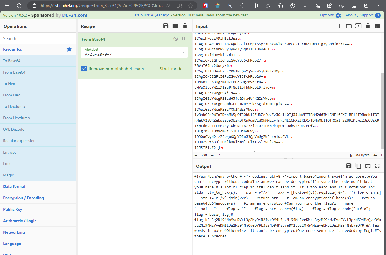Refresh the browser page
This screenshot has width=386, height=255.
19,5
